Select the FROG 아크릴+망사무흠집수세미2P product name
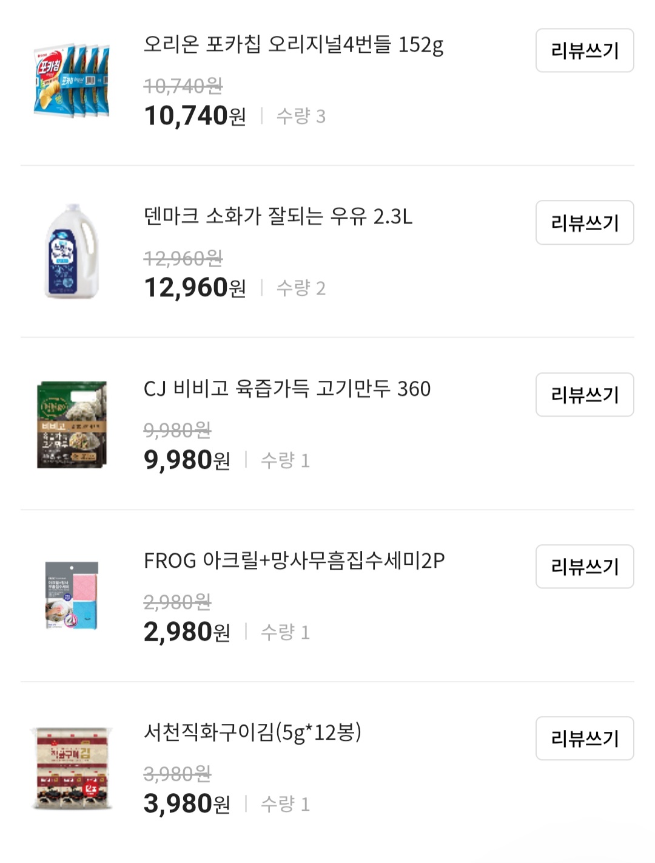The height and width of the screenshot is (863, 655). click(294, 561)
